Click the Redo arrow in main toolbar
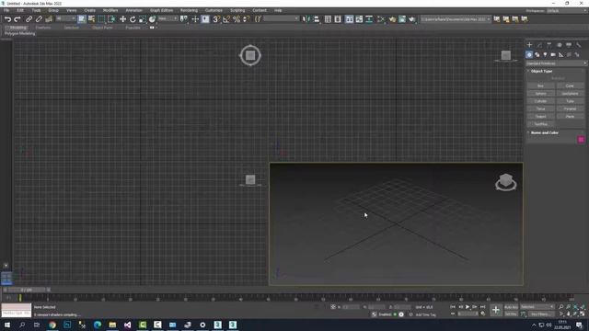Image resolution: width=589 pixels, height=331 pixels. coord(17,19)
